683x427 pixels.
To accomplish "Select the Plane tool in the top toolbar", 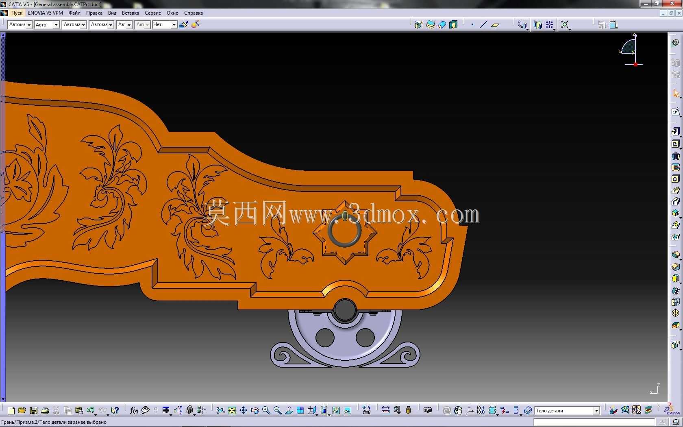I will click(495, 25).
